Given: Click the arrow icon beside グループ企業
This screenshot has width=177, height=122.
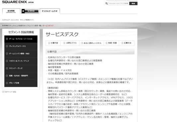Looking at the screenshot, I should 7,83.
